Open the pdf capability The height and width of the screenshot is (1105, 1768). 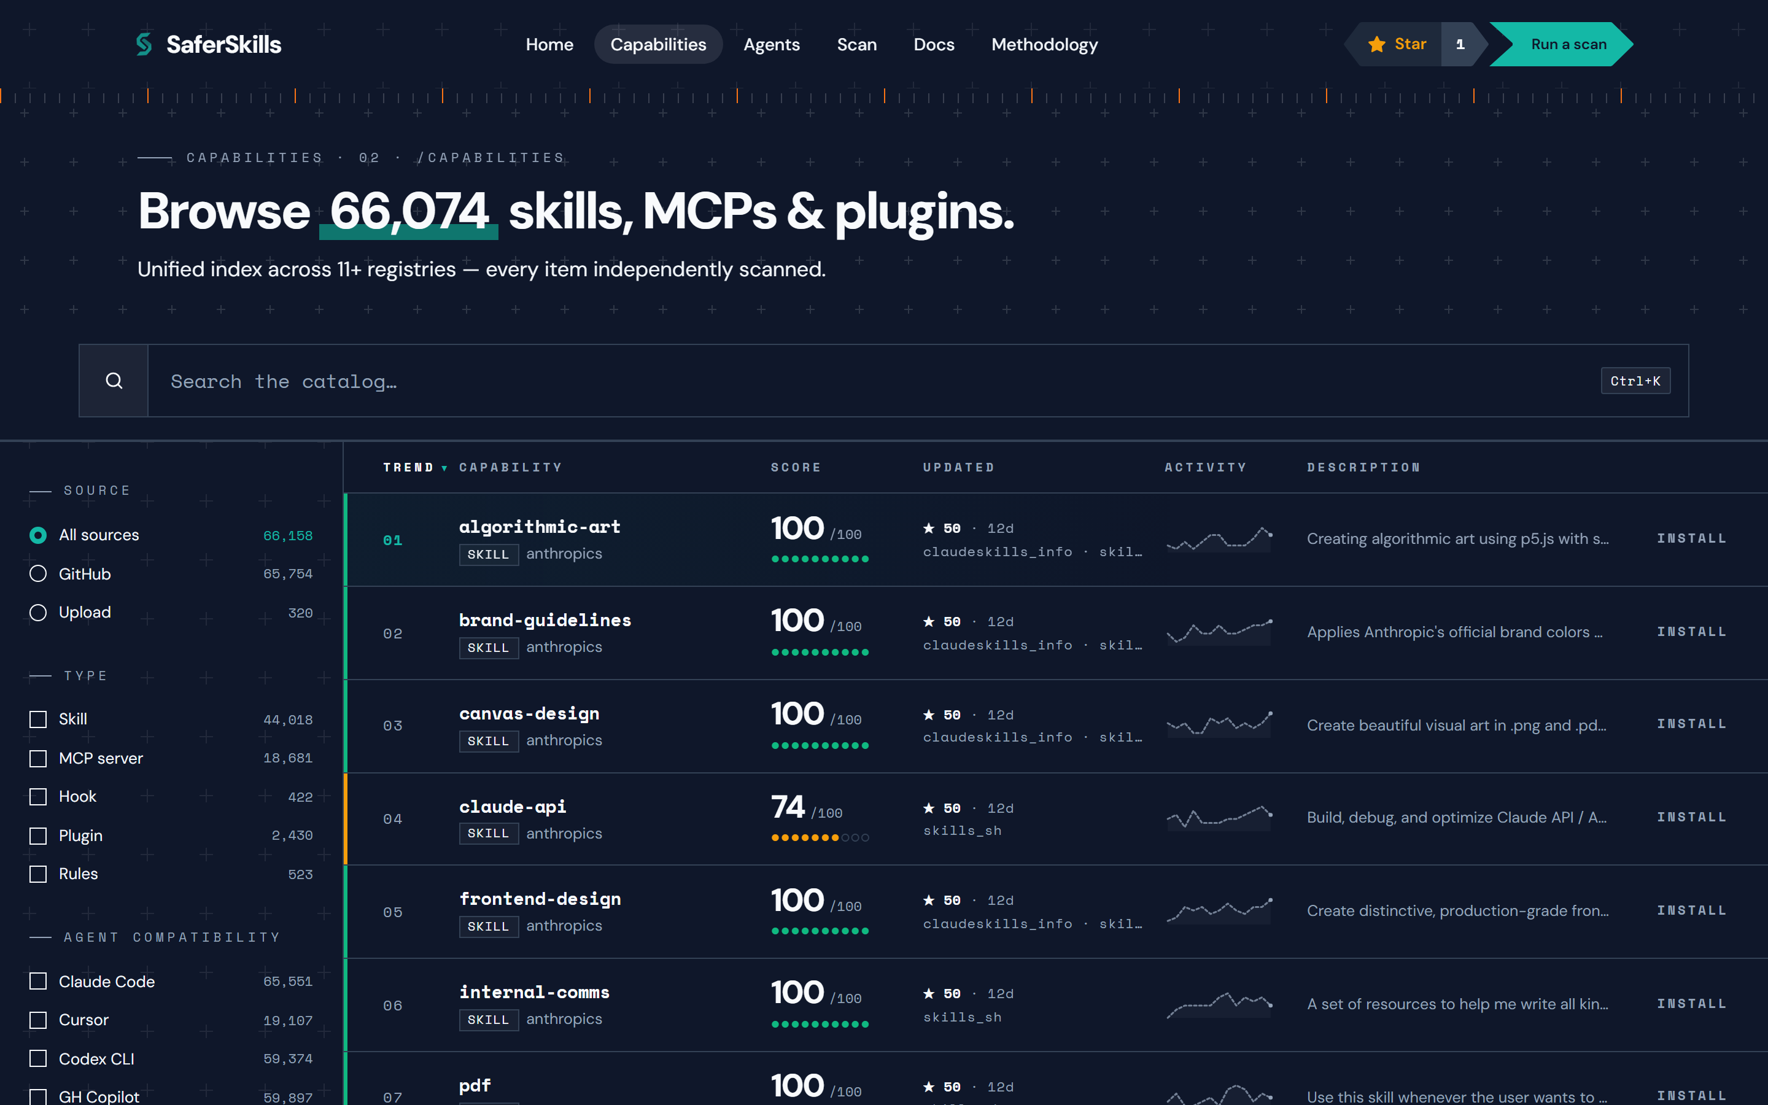pyautogui.click(x=475, y=1086)
